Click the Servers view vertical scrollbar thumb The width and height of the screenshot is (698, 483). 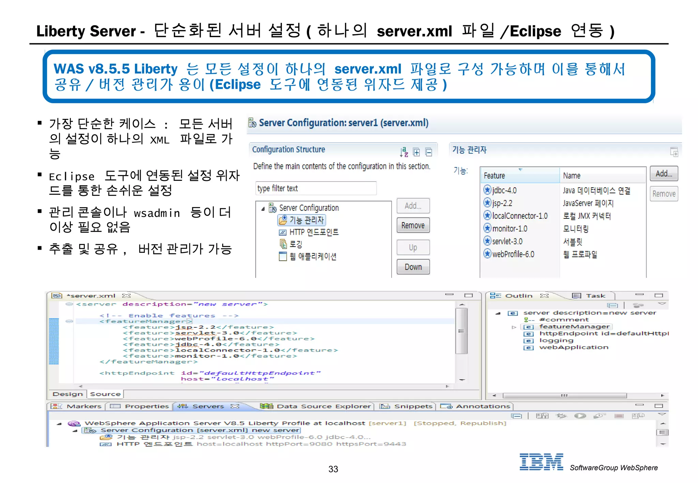coord(662,432)
